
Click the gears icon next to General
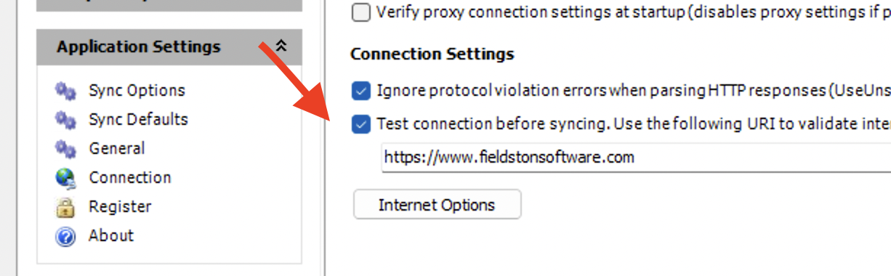(65, 149)
